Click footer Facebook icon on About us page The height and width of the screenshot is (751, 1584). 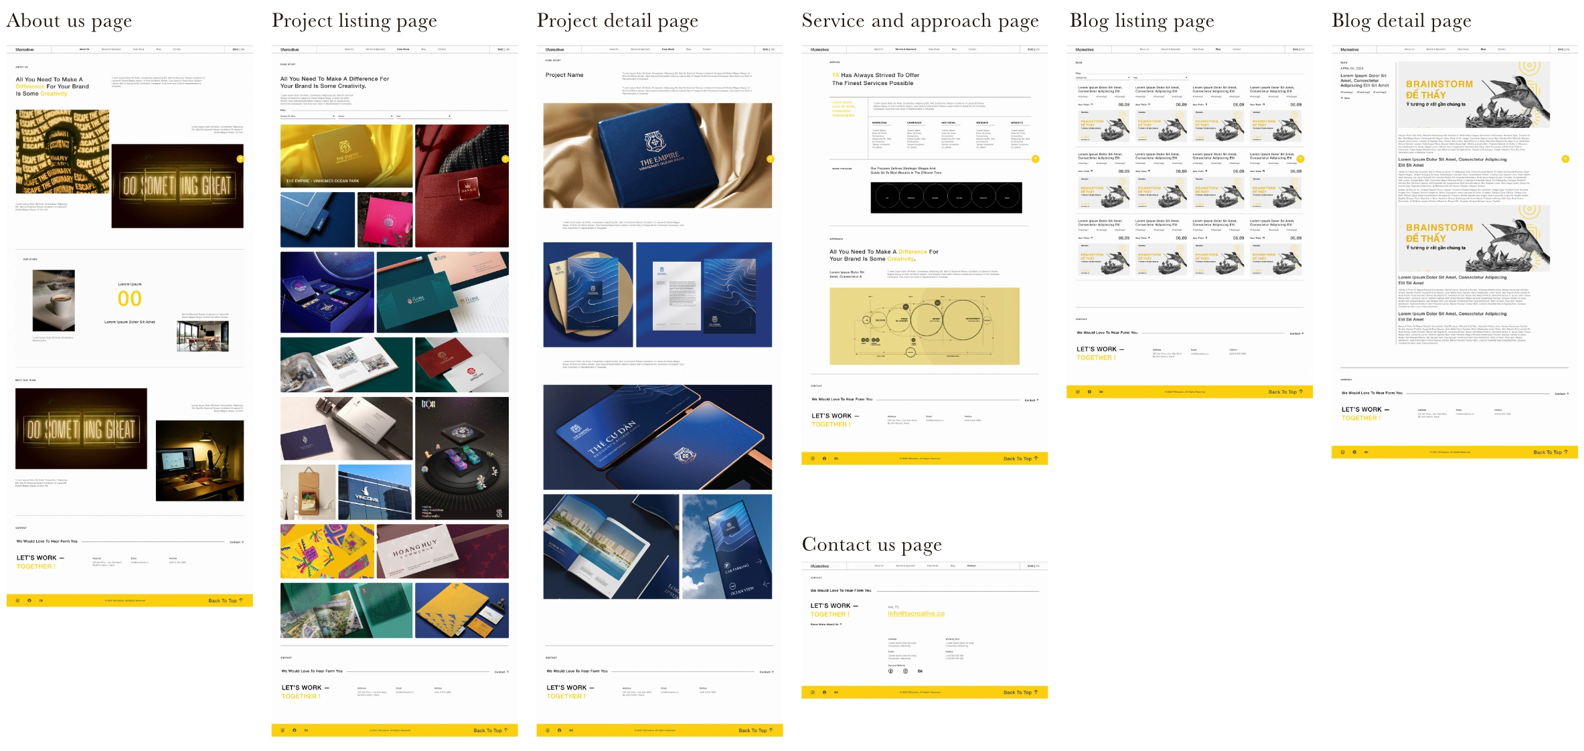29,600
